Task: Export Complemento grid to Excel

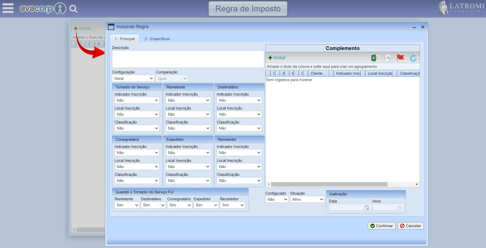Action: pos(375,58)
